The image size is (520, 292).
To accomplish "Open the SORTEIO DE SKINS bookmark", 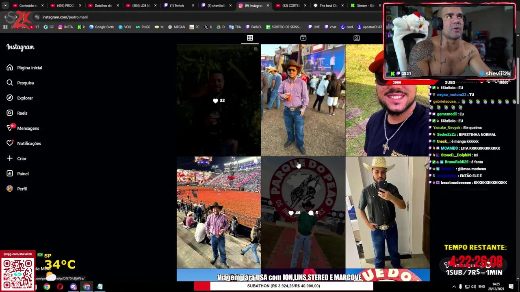I will tap(284, 27).
